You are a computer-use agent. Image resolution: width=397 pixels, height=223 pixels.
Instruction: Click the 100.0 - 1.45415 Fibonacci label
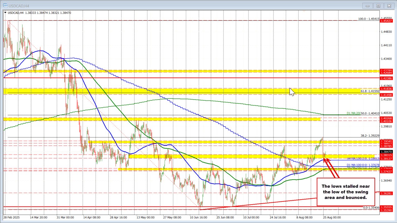(x=368, y=19)
